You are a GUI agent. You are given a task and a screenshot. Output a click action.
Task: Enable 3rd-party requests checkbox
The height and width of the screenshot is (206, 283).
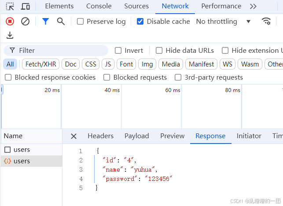(178, 77)
